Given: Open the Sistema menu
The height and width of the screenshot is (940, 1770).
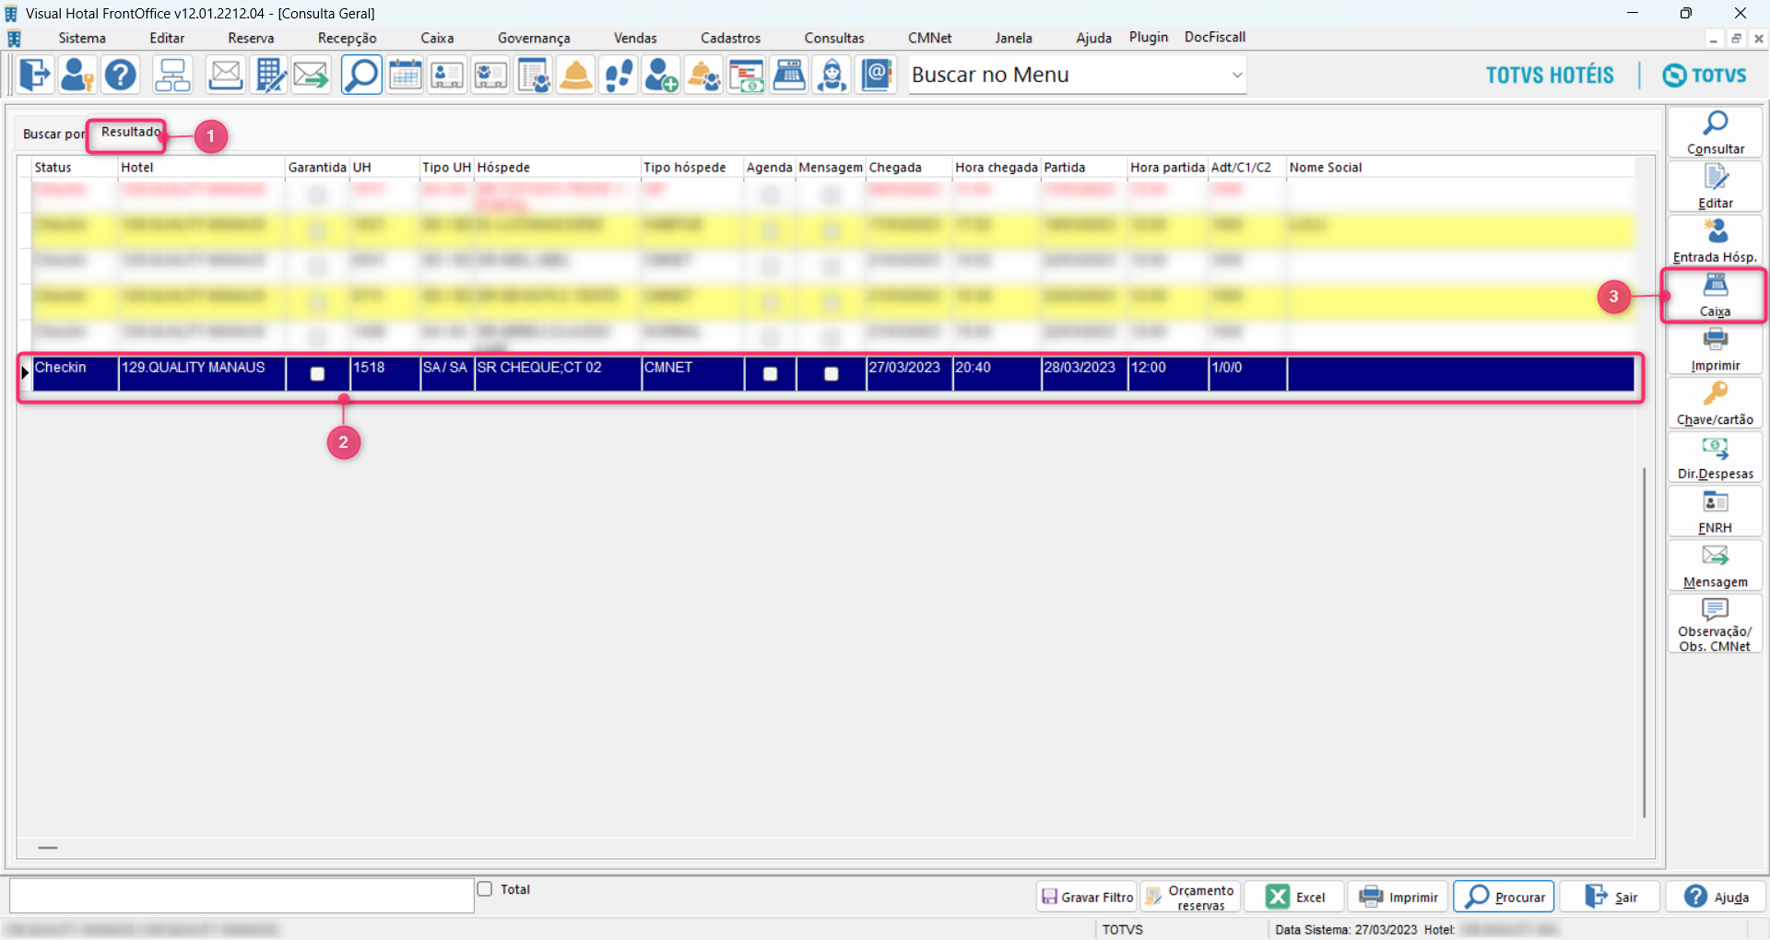Looking at the screenshot, I should (x=82, y=38).
